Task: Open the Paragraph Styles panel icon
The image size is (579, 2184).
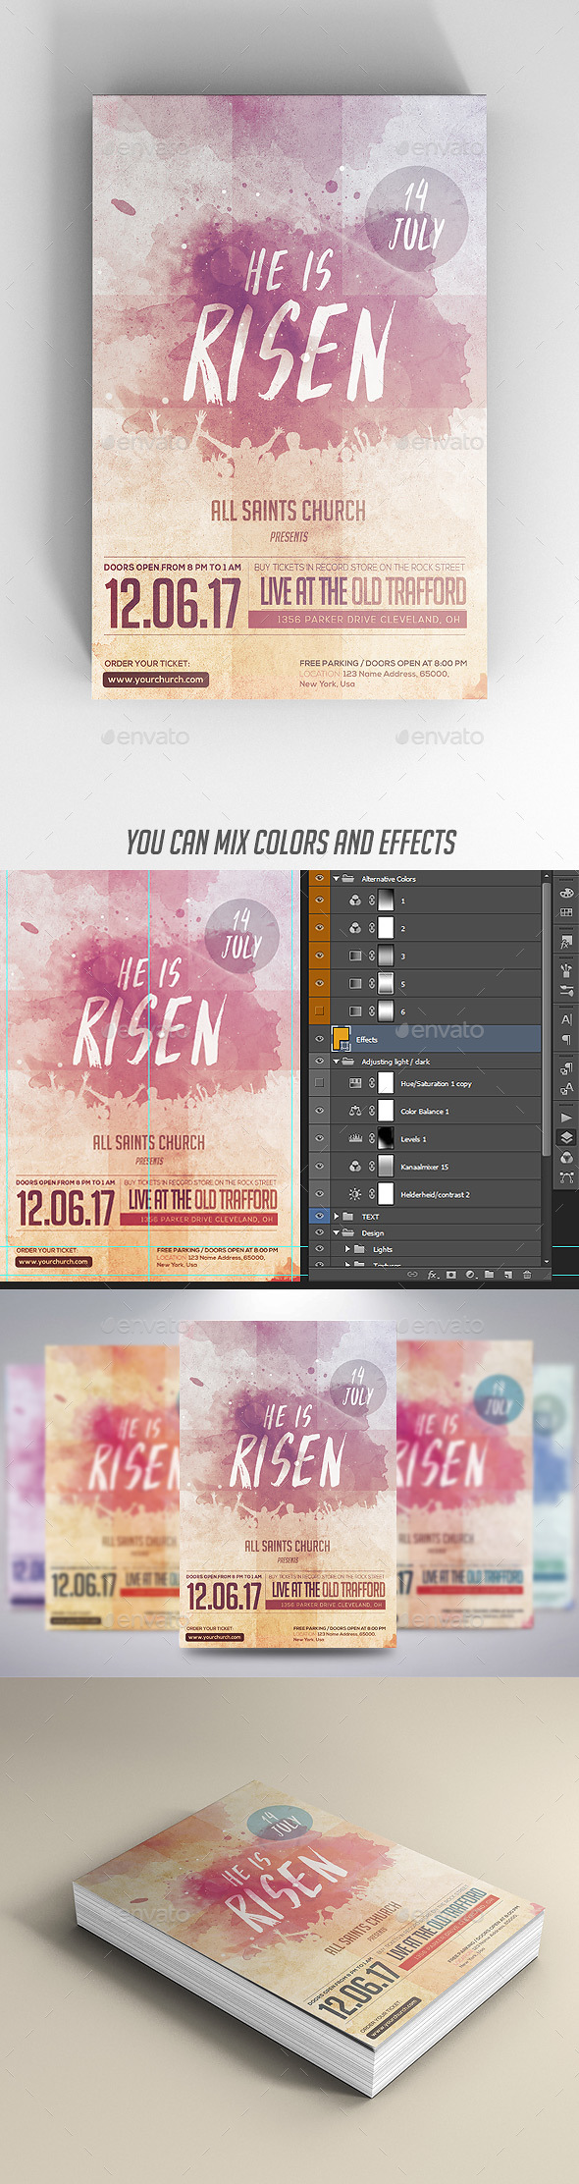Action: pos(566,1068)
